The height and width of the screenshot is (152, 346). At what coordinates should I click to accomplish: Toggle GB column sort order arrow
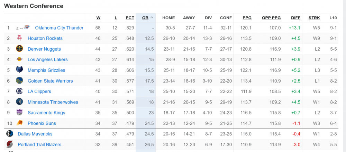coord(152,18)
